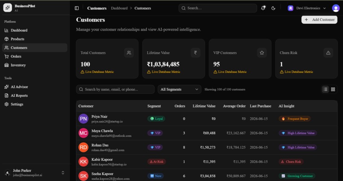Click Total Customers Live Database Metric label
The image size is (343, 181).
tap(97, 72)
